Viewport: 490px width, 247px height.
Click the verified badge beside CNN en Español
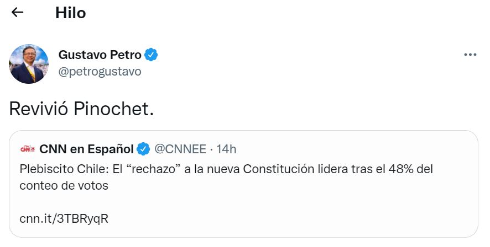[x=143, y=149]
